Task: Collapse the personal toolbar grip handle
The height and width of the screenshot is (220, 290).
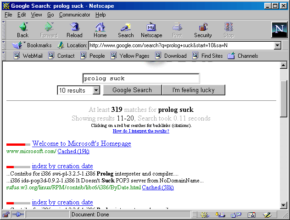Action: (4, 55)
